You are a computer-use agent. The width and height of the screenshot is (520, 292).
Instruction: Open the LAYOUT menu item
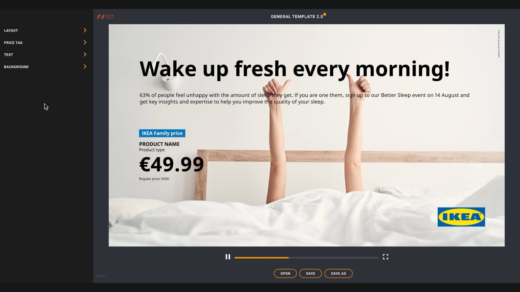coord(11,31)
